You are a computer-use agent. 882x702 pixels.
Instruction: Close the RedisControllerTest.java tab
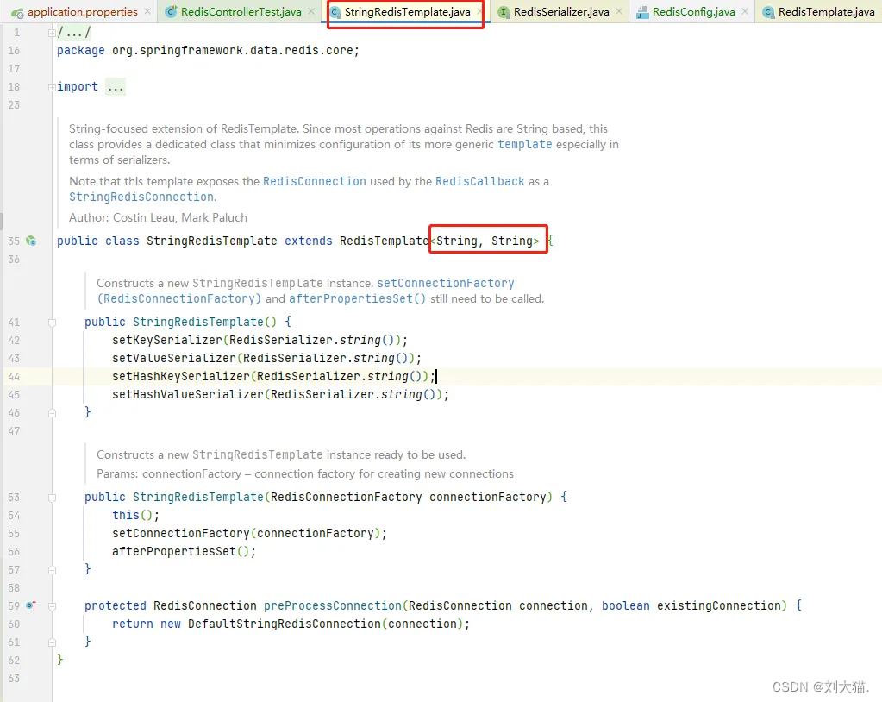click(311, 11)
